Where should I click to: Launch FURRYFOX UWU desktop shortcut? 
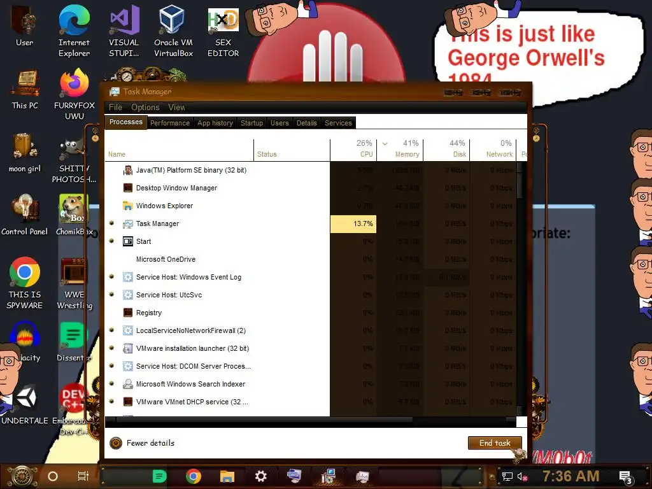(74, 94)
